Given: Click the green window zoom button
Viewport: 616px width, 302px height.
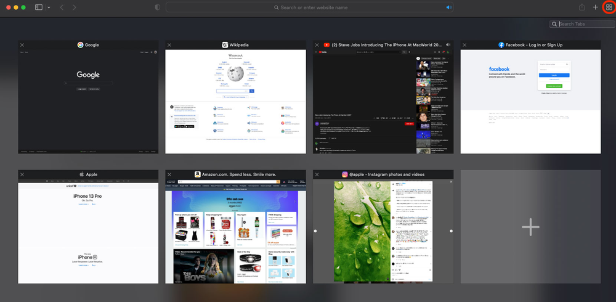Looking at the screenshot, I should [23, 7].
